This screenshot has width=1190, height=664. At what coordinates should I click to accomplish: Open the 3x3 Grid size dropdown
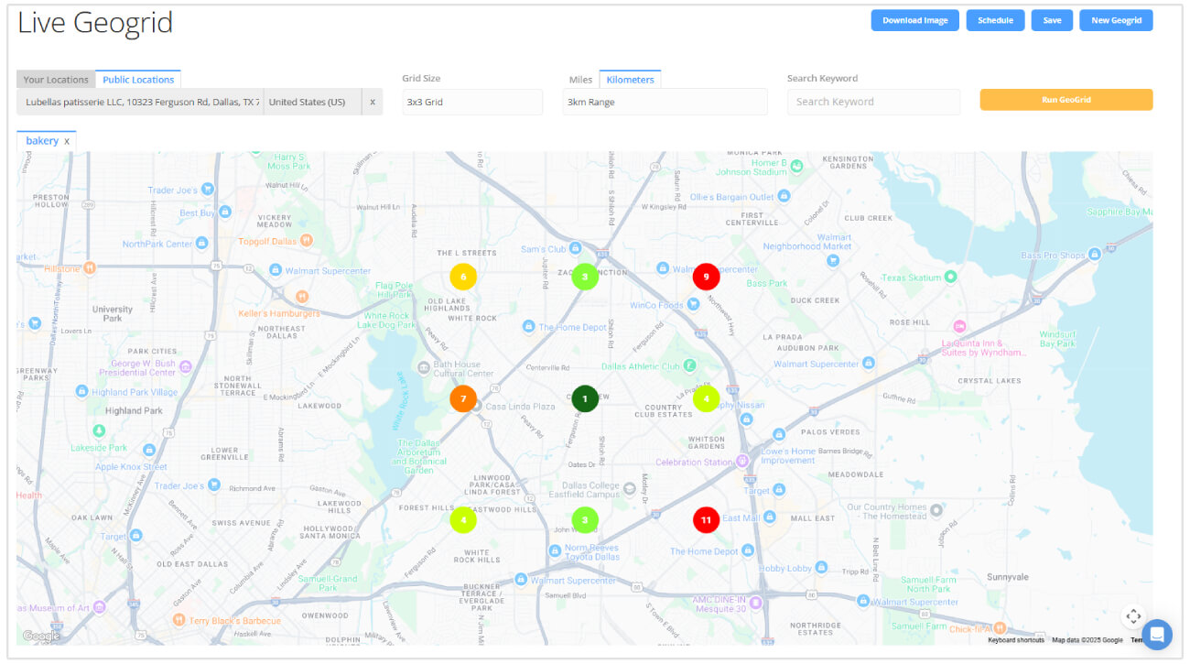[471, 102]
